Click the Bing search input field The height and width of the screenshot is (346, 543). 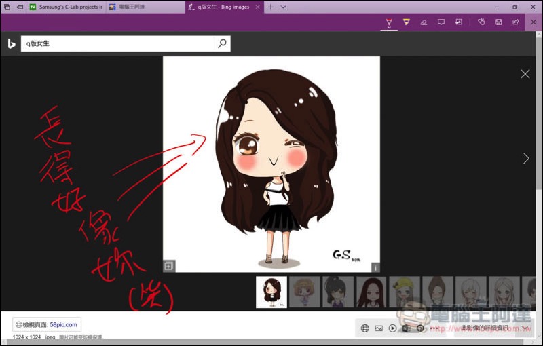[x=117, y=43]
